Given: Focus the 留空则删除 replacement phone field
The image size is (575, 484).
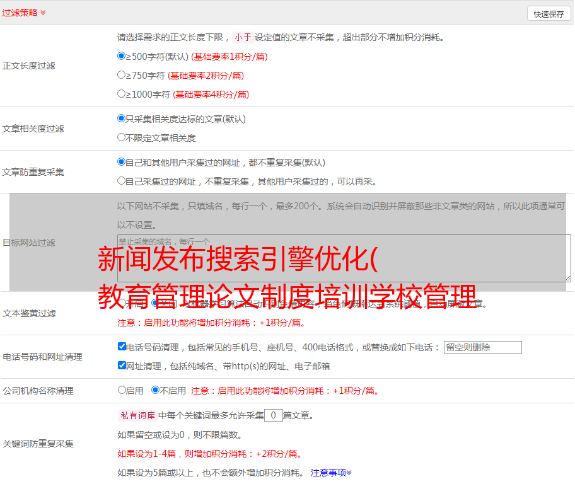Looking at the screenshot, I should (x=482, y=347).
